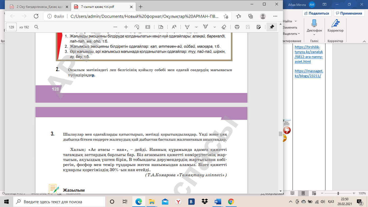368x207 pixels.
Task: Rotate the PDF page
Action: (137, 27)
